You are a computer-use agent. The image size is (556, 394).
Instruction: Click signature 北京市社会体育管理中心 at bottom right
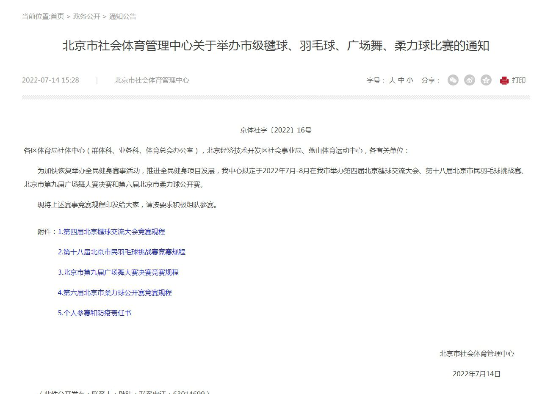pyautogui.click(x=477, y=353)
